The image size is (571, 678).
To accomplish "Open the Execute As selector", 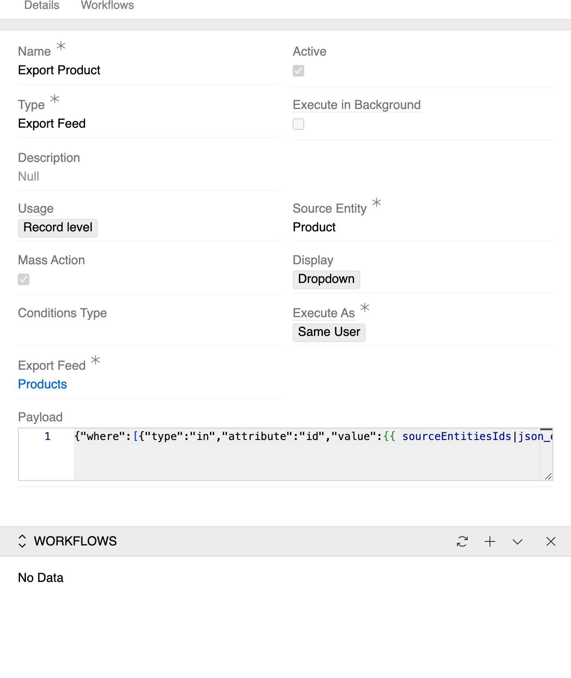I will pos(329,332).
